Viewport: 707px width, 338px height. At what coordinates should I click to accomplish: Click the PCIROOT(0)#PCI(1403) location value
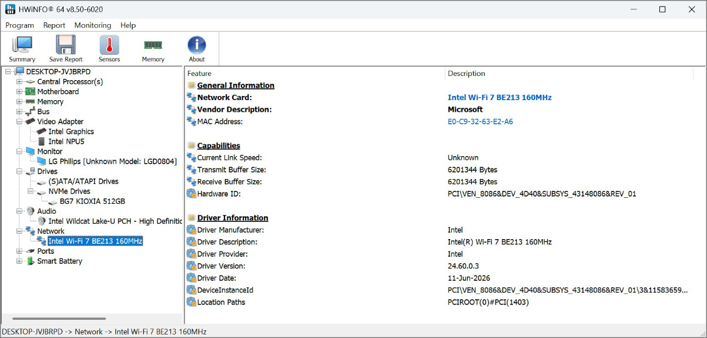tap(488, 303)
